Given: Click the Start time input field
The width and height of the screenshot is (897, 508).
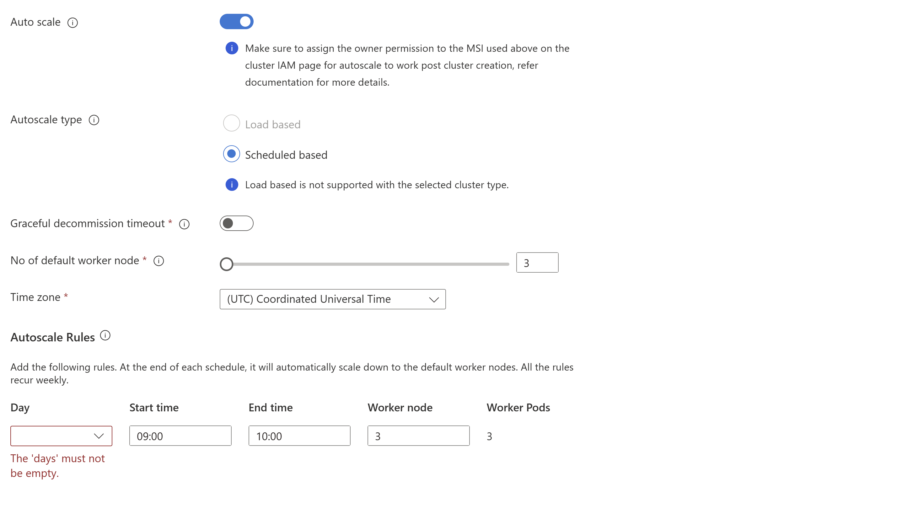Looking at the screenshot, I should pos(180,436).
